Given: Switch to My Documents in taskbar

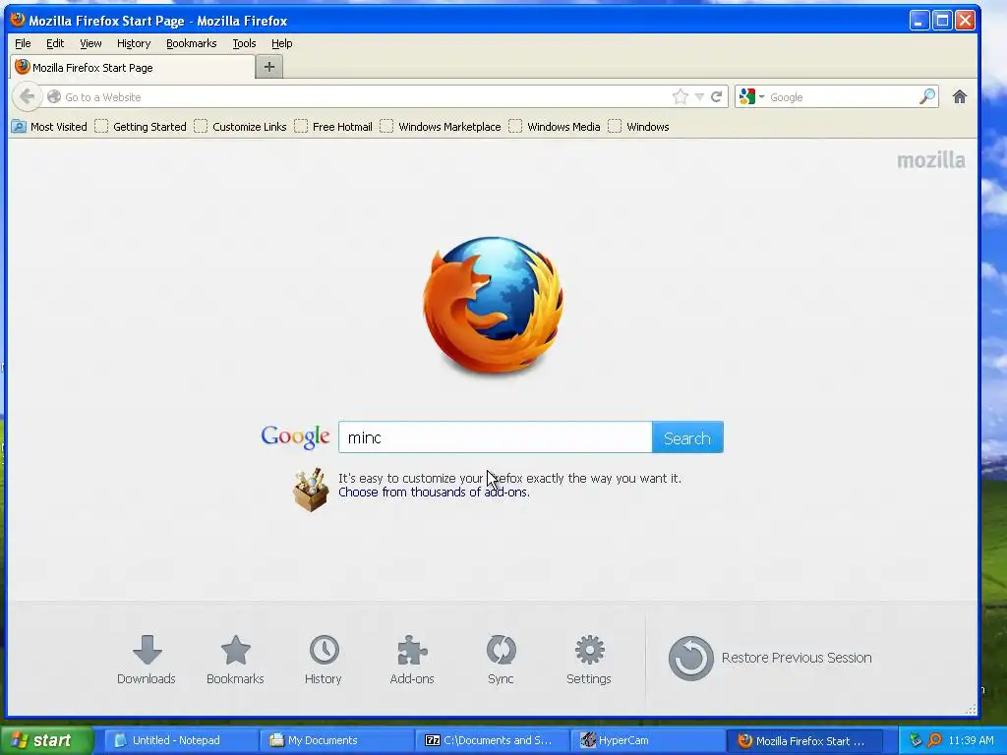Looking at the screenshot, I should point(336,741).
